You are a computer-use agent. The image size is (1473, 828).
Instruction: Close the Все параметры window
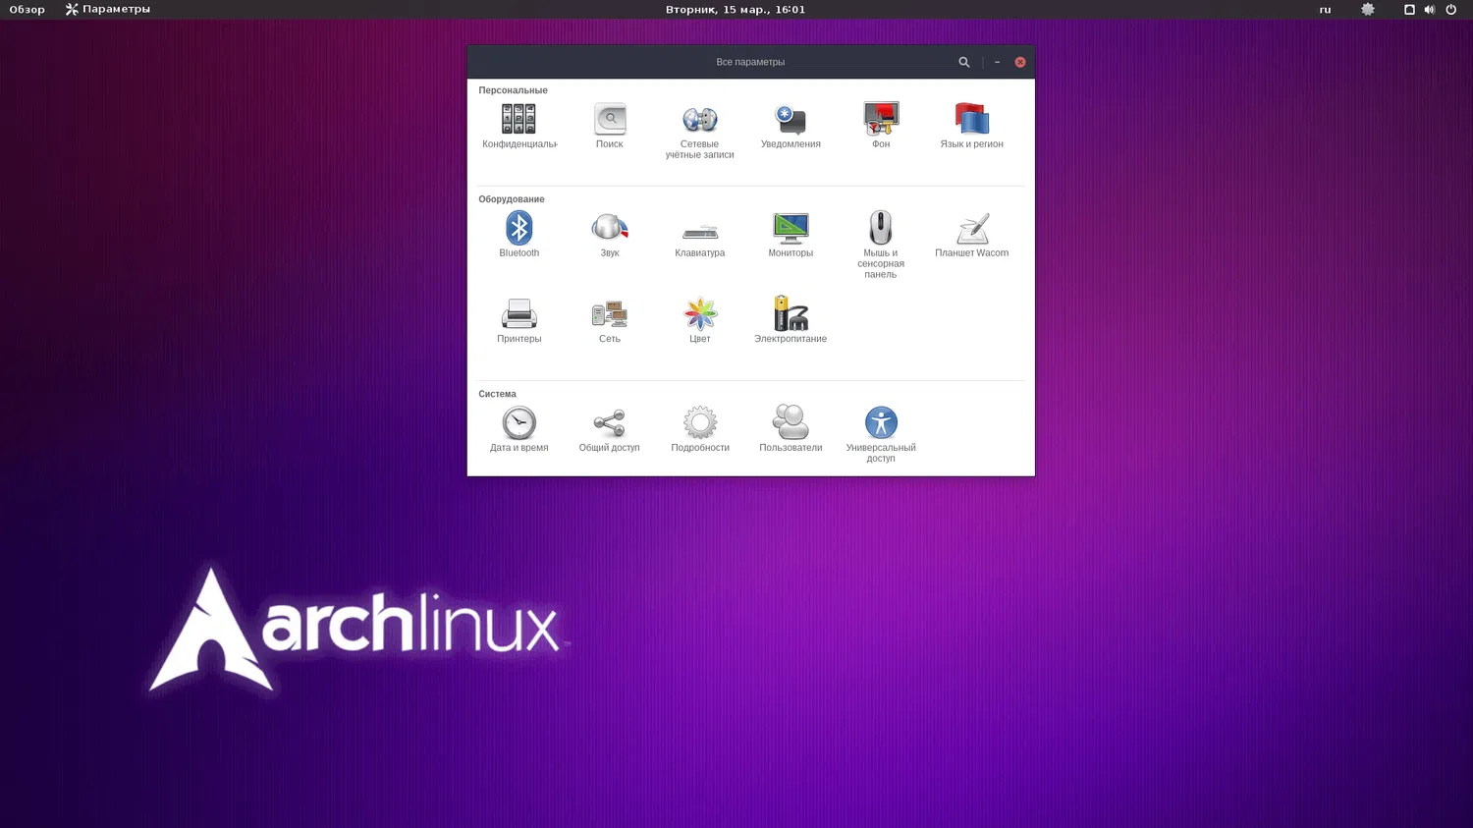point(1020,62)
